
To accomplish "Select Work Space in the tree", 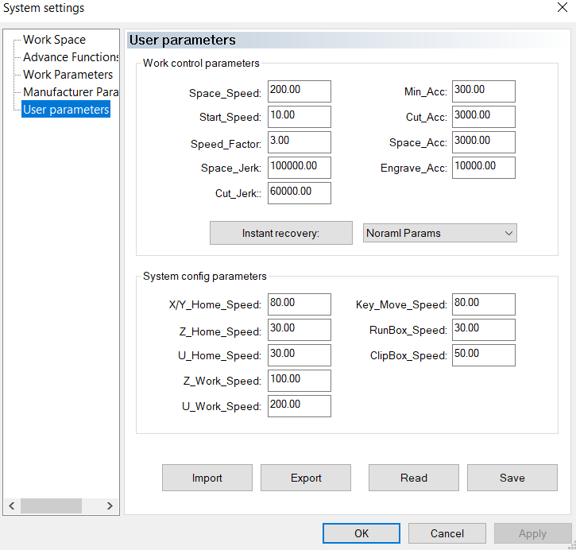I will 54,40.
